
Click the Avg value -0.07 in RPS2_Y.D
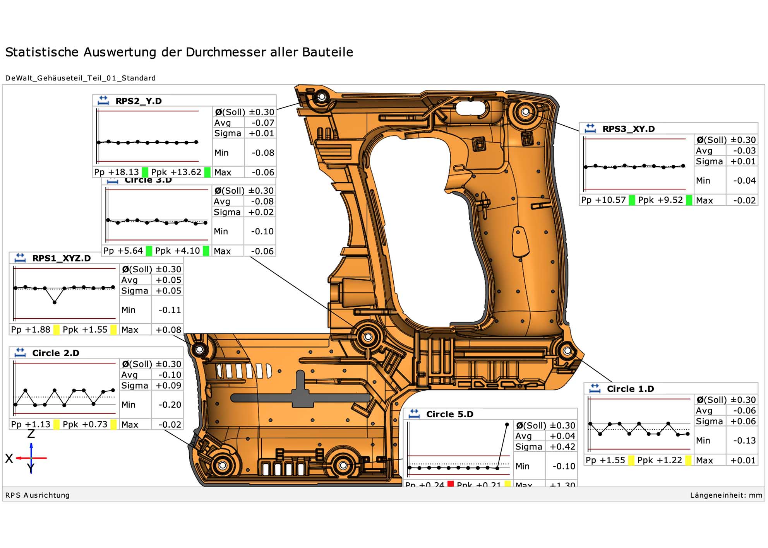point(263,123)
